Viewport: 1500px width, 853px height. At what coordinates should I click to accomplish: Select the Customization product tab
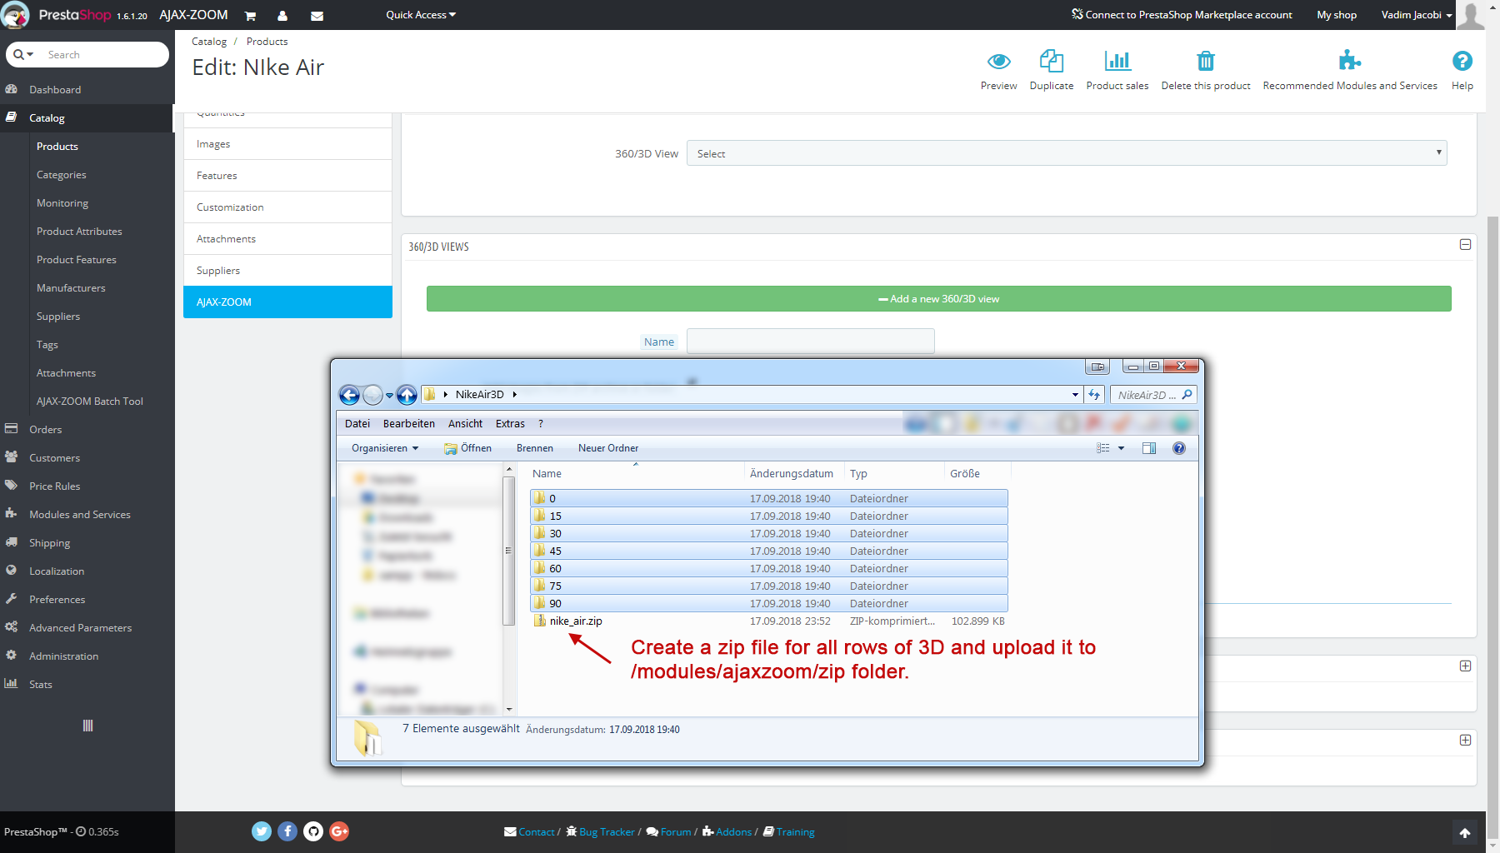[287, 207]
